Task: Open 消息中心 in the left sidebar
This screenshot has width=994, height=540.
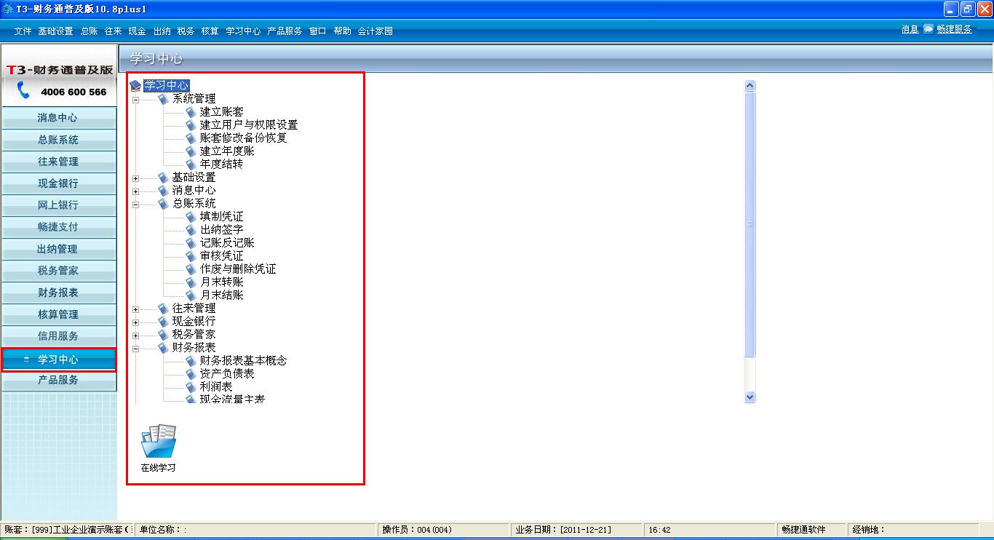Action: point(58,118)
